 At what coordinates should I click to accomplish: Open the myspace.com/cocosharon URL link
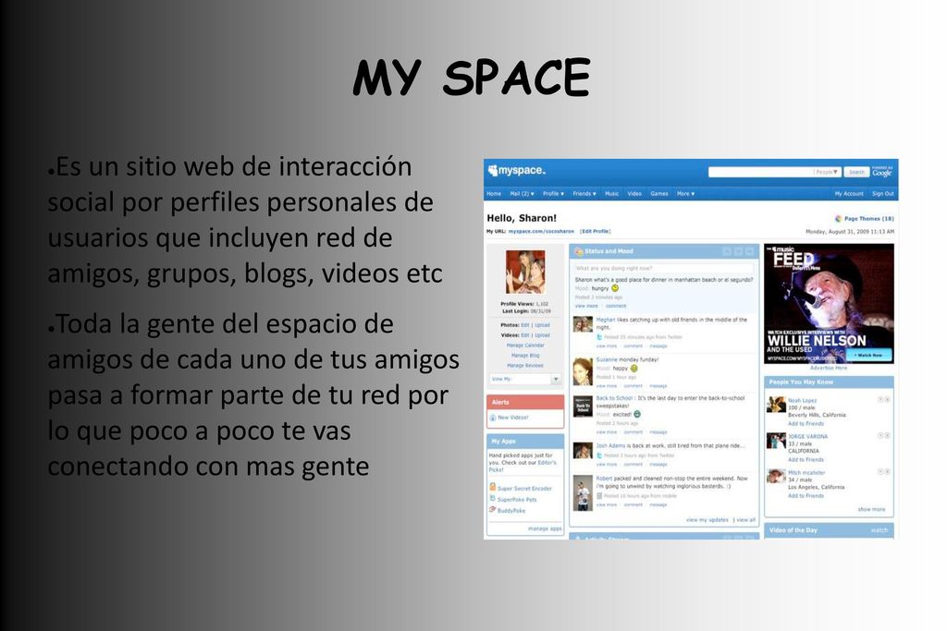(541, 232)
